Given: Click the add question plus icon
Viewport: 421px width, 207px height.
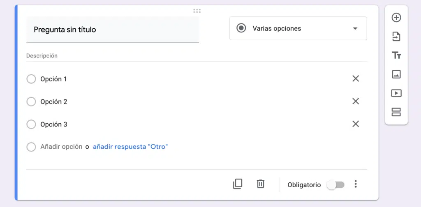Looking at the screenshot, I should point(396,18).
